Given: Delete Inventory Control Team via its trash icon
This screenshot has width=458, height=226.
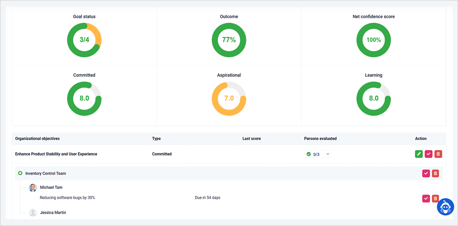Looking at the screenshot, I should (x=435, y=173).
